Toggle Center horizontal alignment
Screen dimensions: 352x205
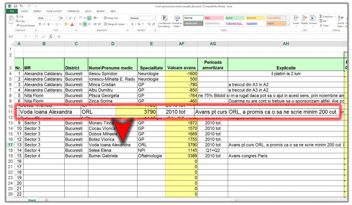click(x=85, y=24)
